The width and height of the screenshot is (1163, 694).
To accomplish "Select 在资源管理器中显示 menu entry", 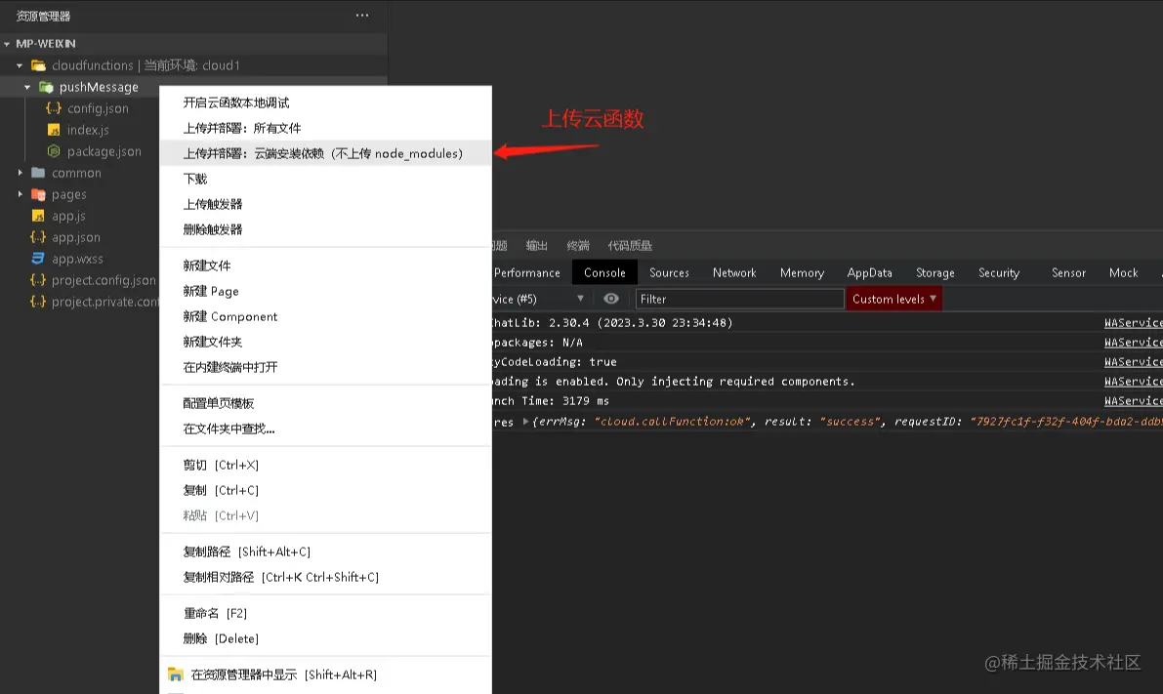I will click(x=325, y=674).
